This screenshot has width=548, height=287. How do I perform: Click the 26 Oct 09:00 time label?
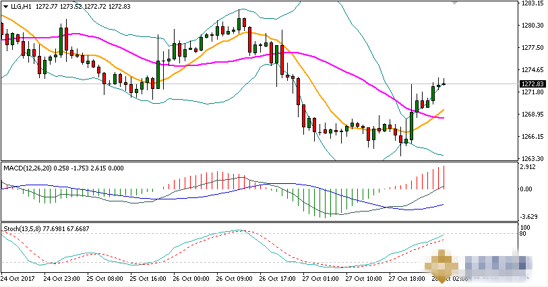tap(234, 278)
